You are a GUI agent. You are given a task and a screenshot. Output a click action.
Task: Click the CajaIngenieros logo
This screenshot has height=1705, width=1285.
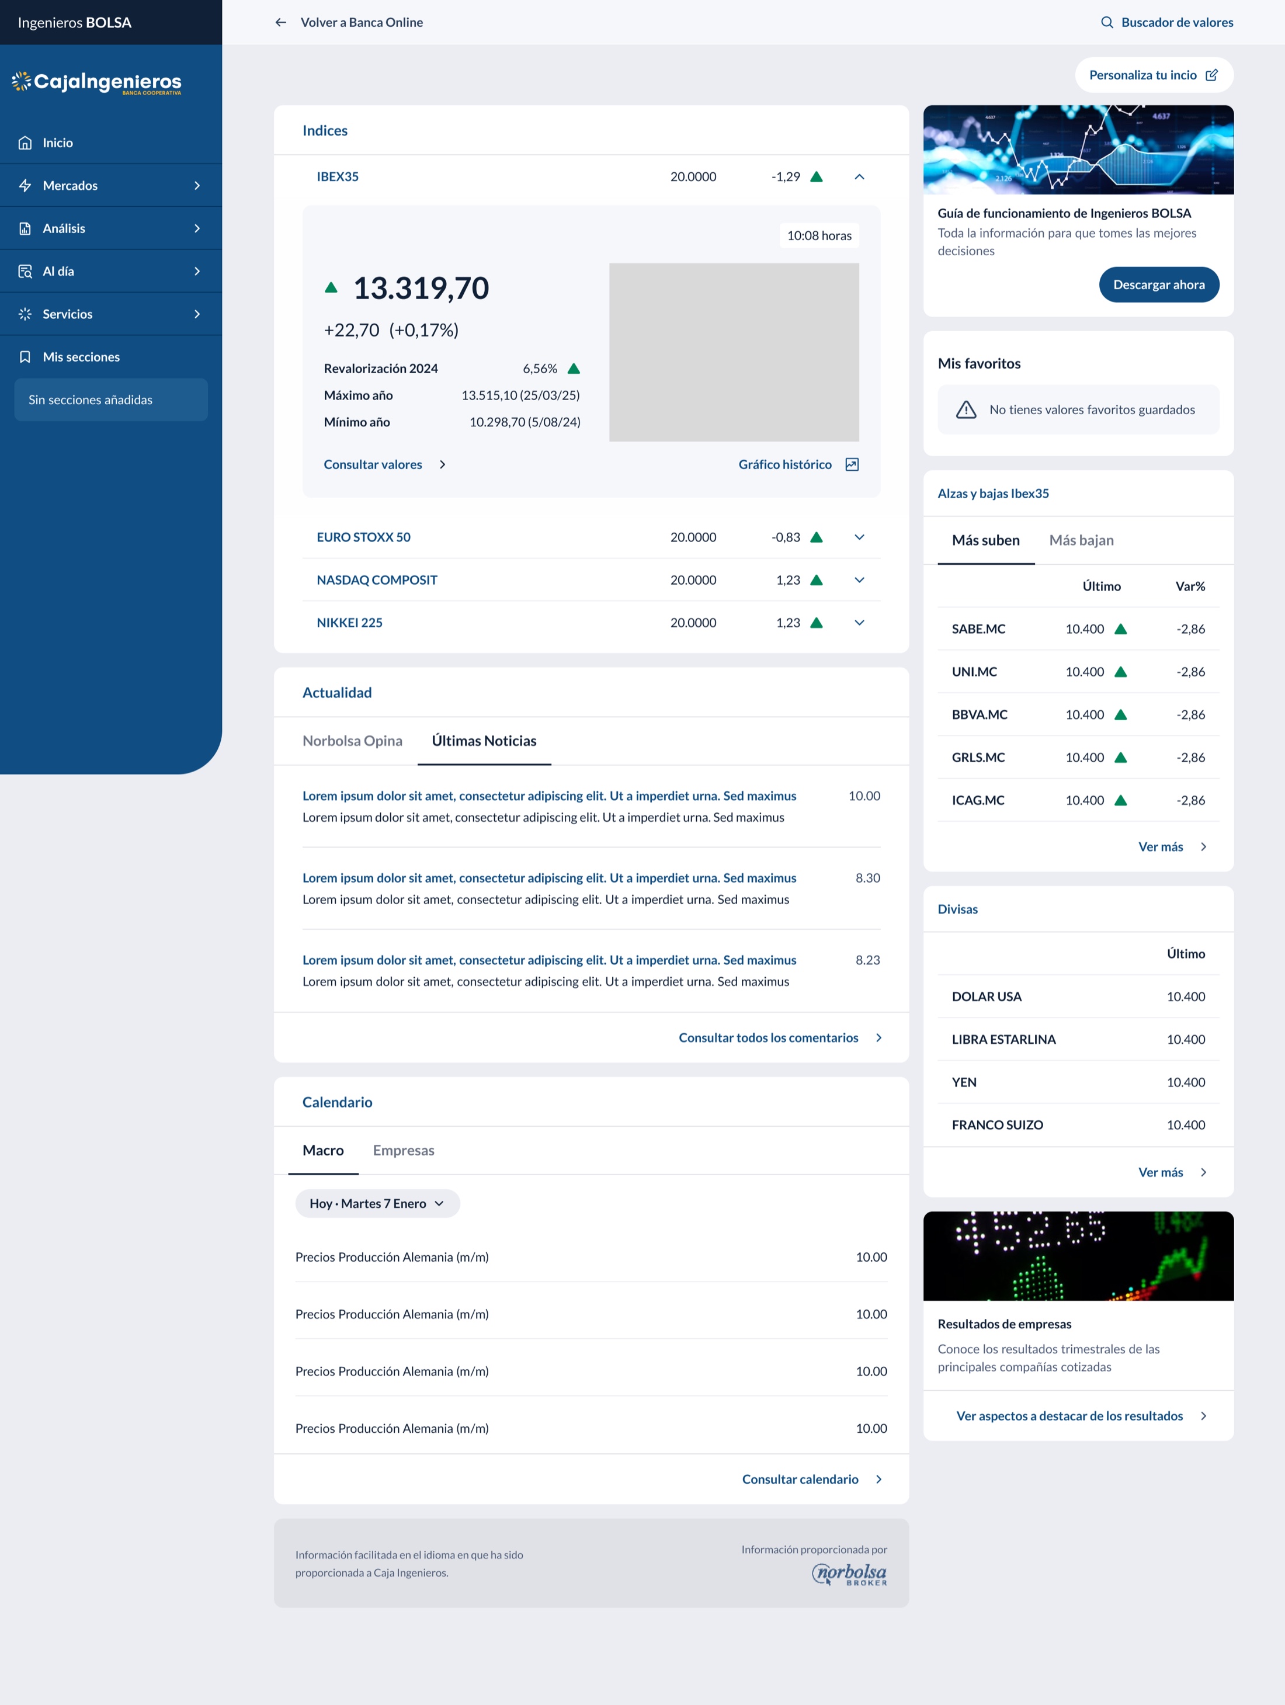97,82
